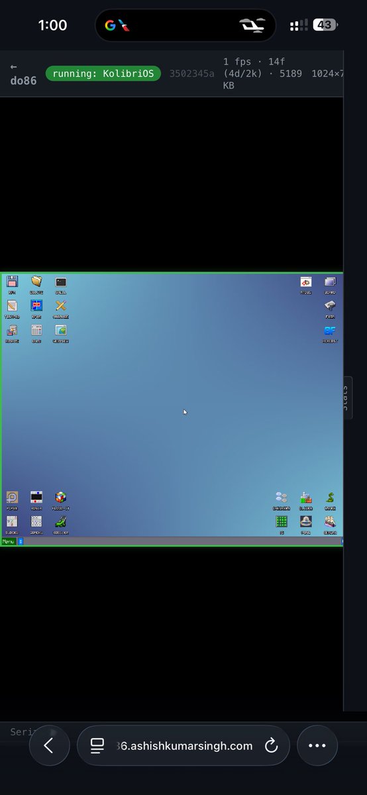Image resolution: width=367 pixels, height=795 pixels.
Task: Open the CALC calculator icon
Action: click(x=36, y=330)
